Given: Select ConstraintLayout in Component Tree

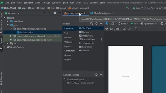Looking at the screenshot, I should (74, 79).
